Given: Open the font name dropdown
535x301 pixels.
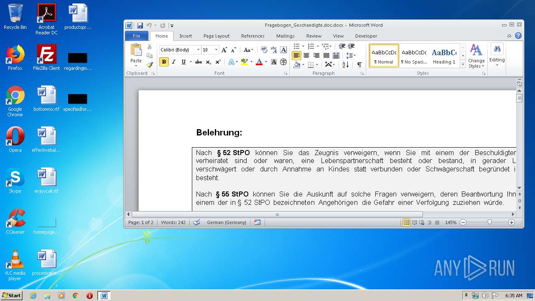Looking at the screenshot, I should pyautogui.click(x=198, y=50).
